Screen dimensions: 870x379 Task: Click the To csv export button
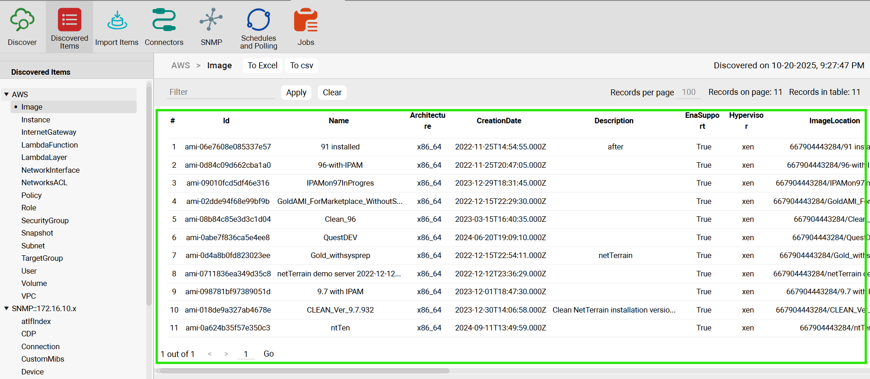point(301,66)
